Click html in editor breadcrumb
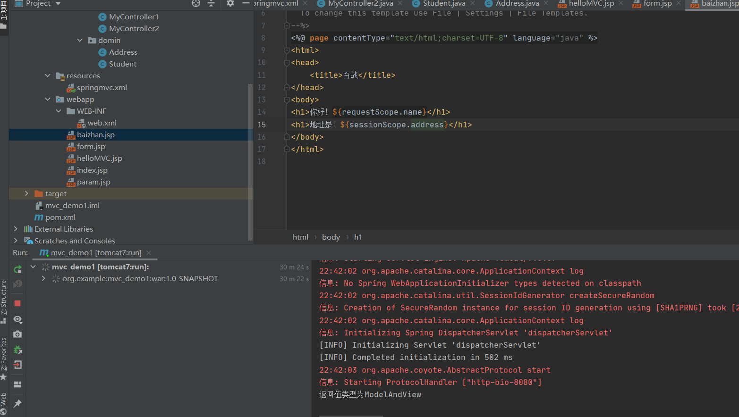The width and height of the screenshot is (739, 417). point(300,237)
